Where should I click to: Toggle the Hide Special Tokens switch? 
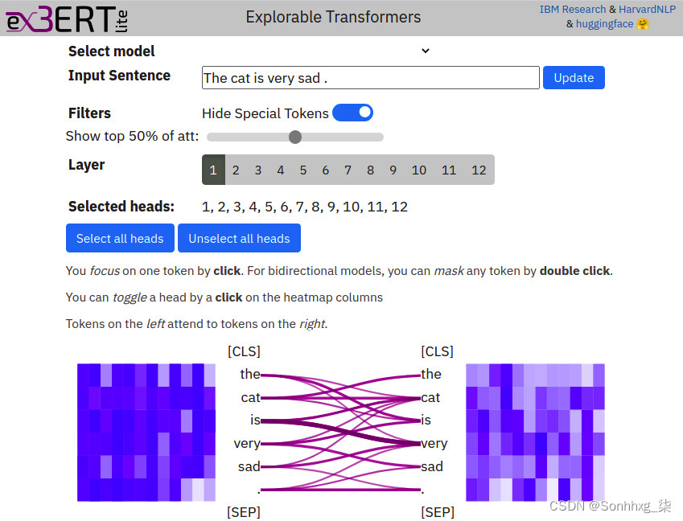(353, 113)
